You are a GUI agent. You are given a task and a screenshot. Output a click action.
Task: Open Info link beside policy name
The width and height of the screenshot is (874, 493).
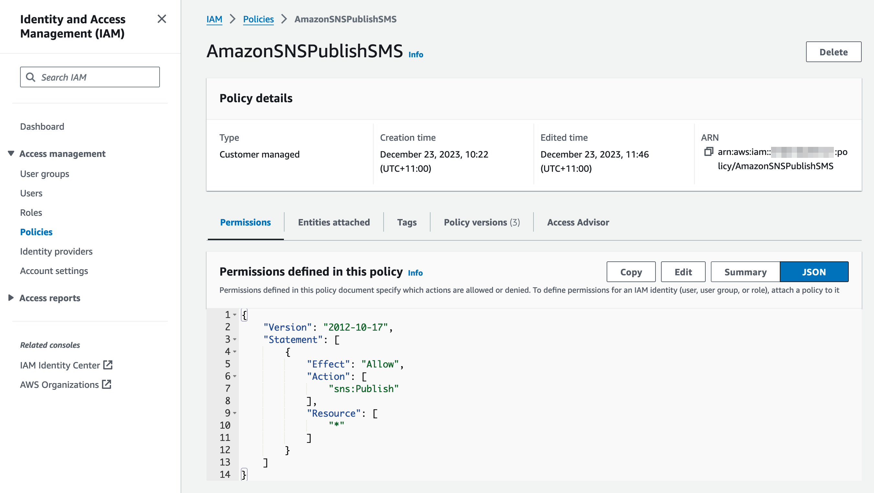tap(415, 54)
